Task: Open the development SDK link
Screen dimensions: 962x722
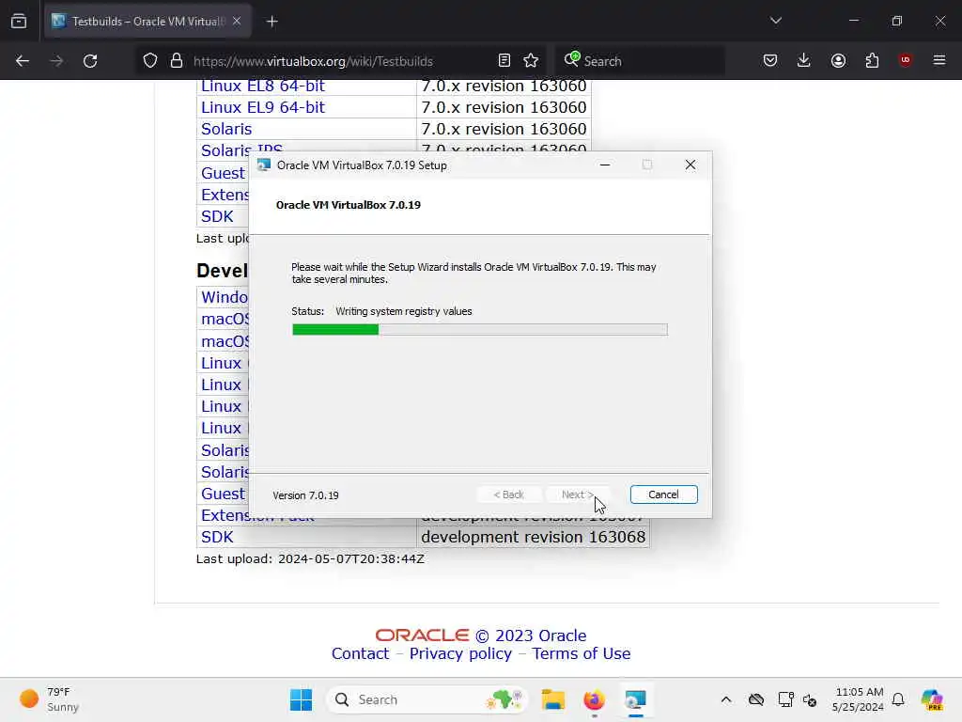Action: click(x=217, y=537)
